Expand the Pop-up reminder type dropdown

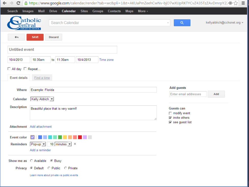[38, 144]
